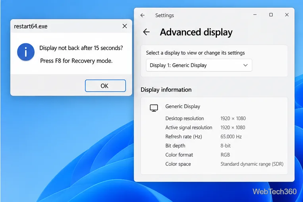The image size is (303, 202).
Task: Close the Settings window
Action: pos(287,15)
